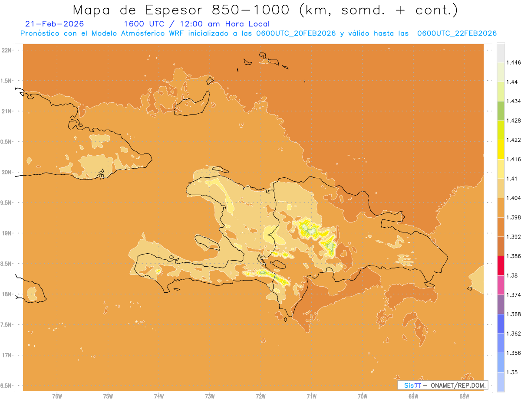
Task: Click the 1.416 legend value
Action: click(x=514, y=159)
